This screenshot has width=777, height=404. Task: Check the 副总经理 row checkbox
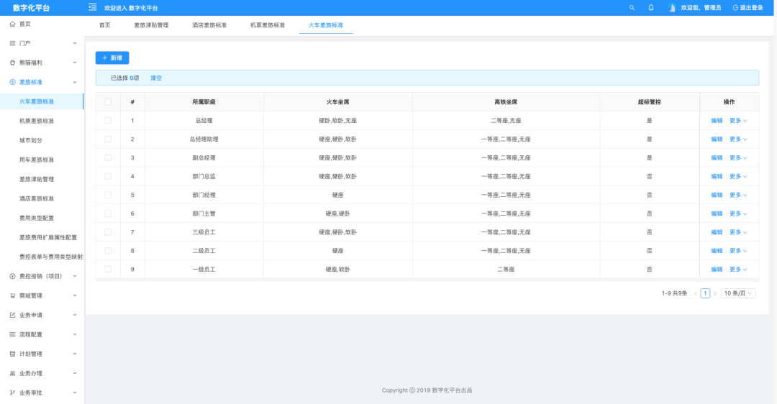point(108,158)
